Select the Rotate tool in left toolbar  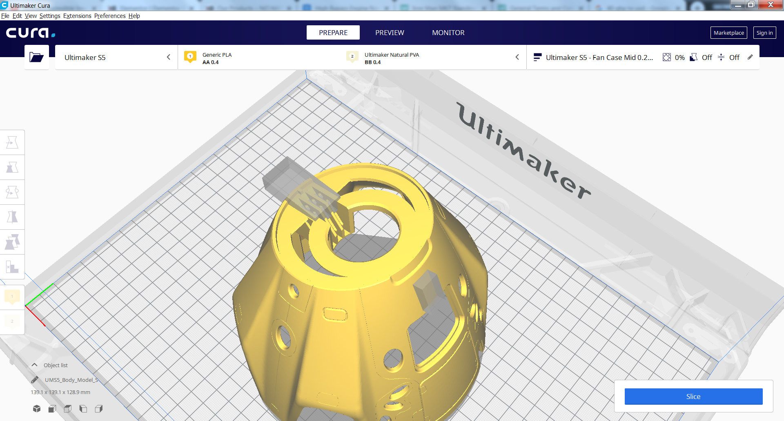[12, 192]
